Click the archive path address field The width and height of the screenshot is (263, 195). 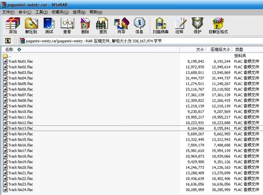(x=141, y=41)
